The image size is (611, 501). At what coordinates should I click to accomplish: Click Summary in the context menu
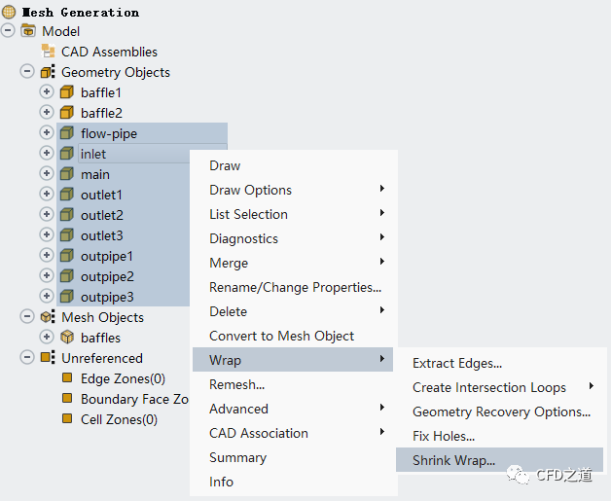[237, 457]
